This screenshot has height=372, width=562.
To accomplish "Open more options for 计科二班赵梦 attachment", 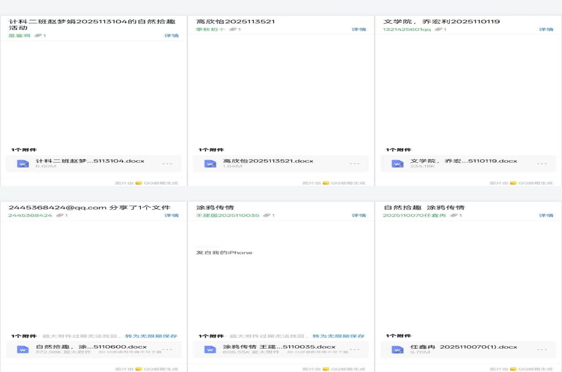I will 167,164.
